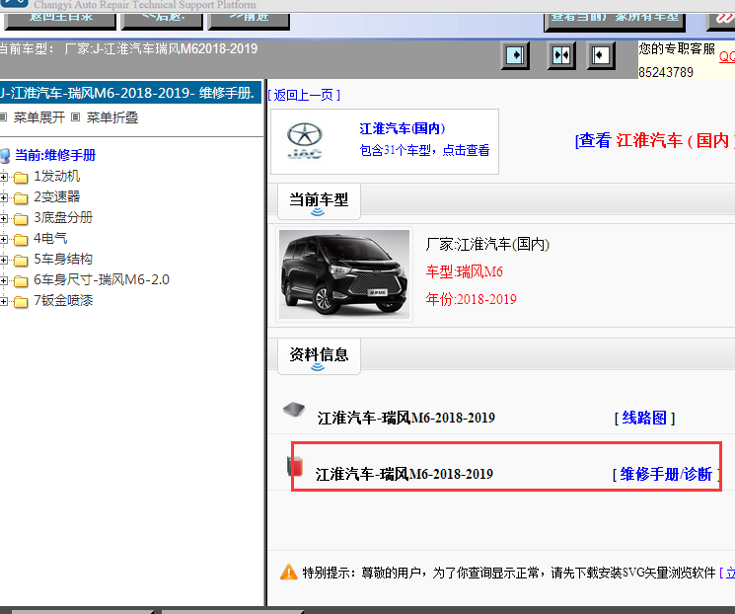The height and width of the screenshot is (614, 735).
Task: Open the 3底盘分册 folder label
Action: click(x=63, y=217)
